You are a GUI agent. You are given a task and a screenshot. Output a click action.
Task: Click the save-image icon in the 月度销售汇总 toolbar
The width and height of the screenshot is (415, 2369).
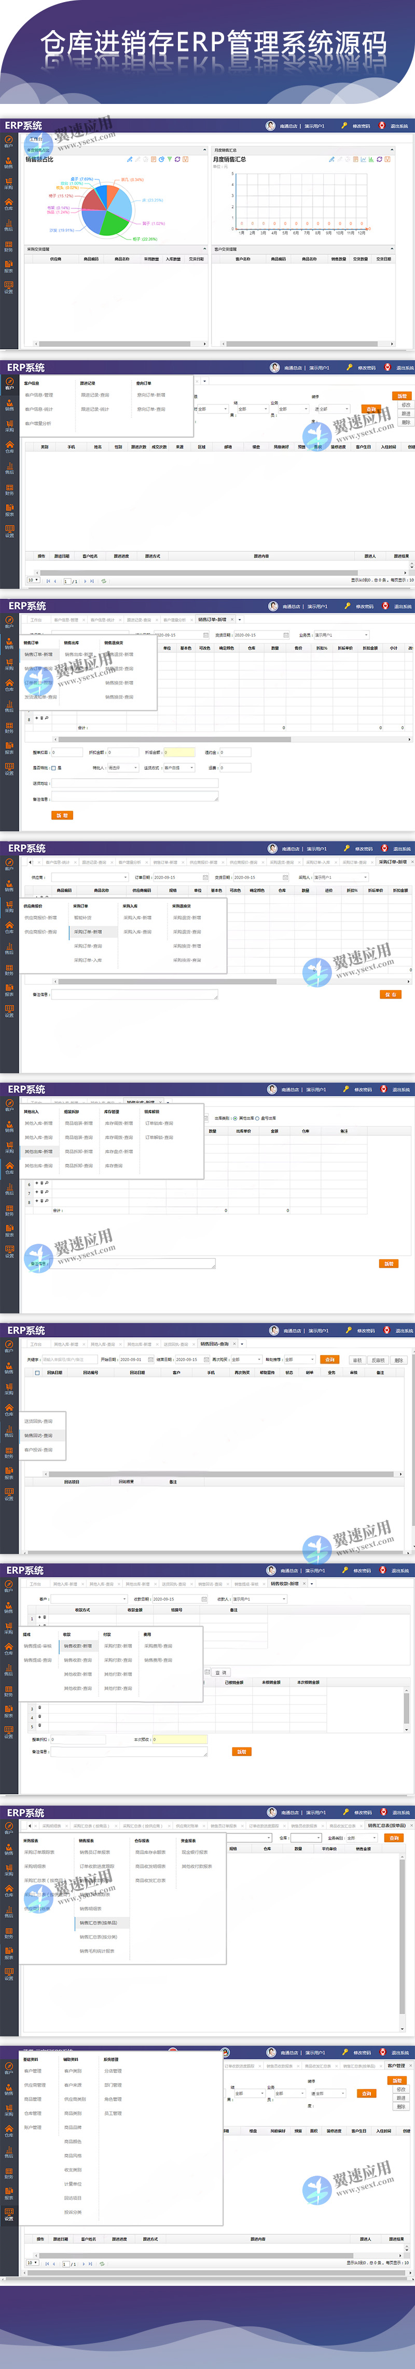(x=388, y=159)
